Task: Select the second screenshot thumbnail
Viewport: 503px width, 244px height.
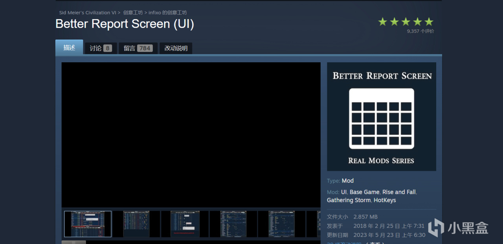Action: (136, 224)
